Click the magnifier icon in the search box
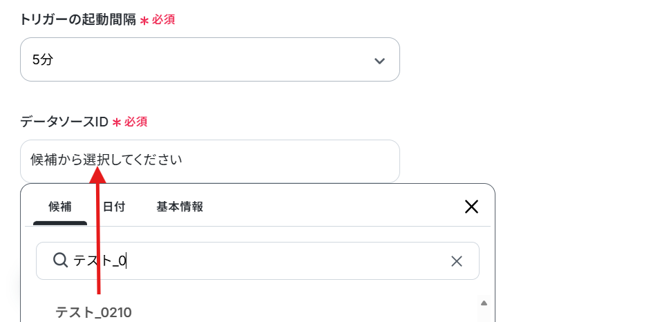This screenshot has height=322, width=653. pyautogui.click(x=60, y=261)
